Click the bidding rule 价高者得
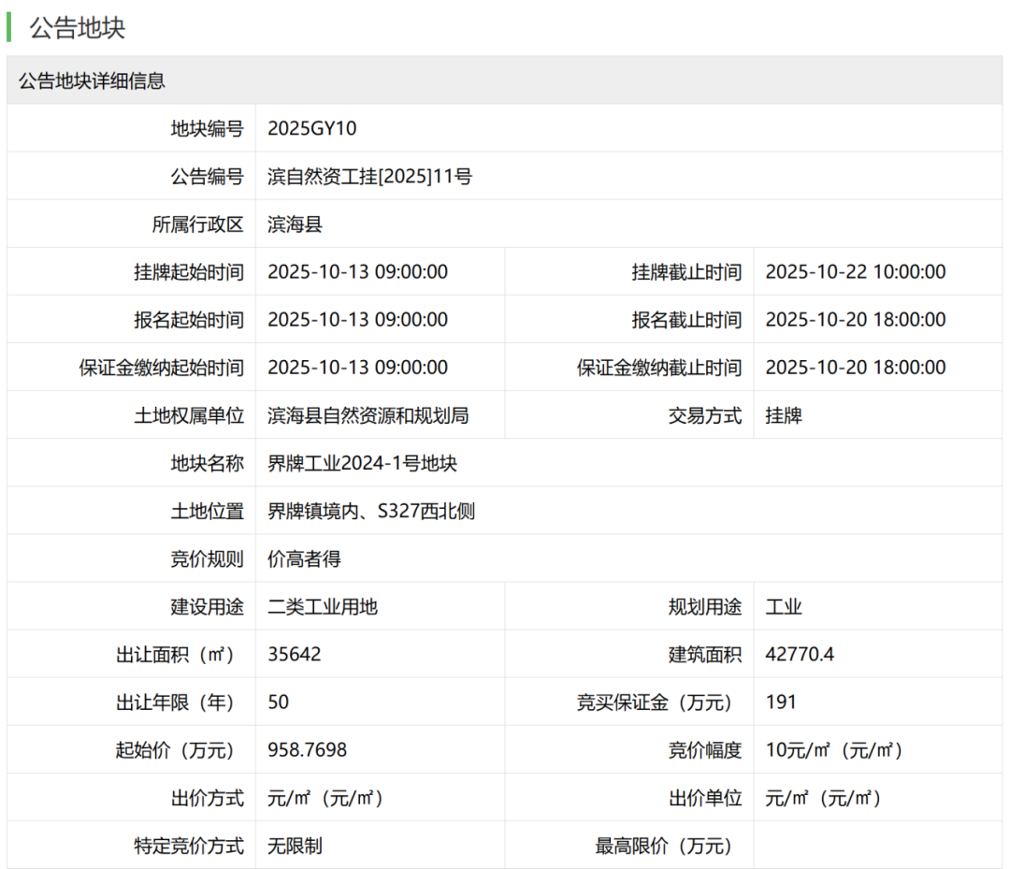 [x=304, y=559]
